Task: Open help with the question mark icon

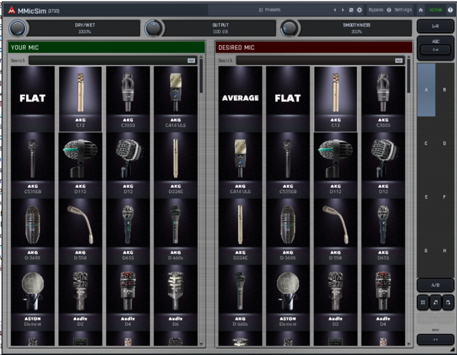Action: [x=450, y=10]
